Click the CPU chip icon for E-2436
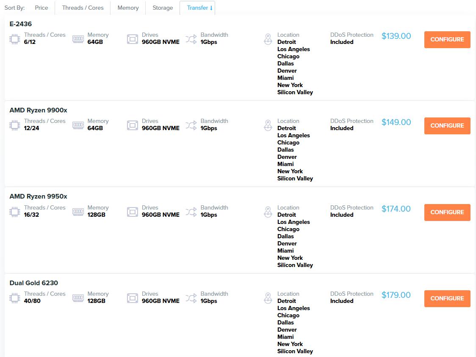This screenshot has height=357, width=476. pos(15,39)
